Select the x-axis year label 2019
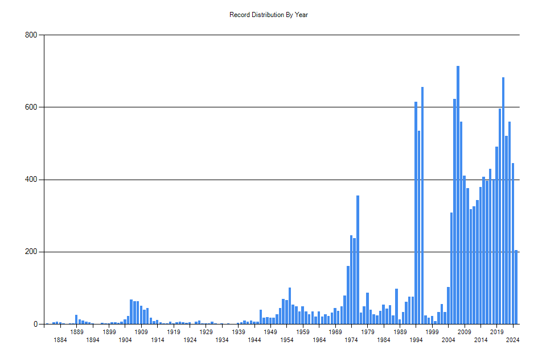 point(497,332)
